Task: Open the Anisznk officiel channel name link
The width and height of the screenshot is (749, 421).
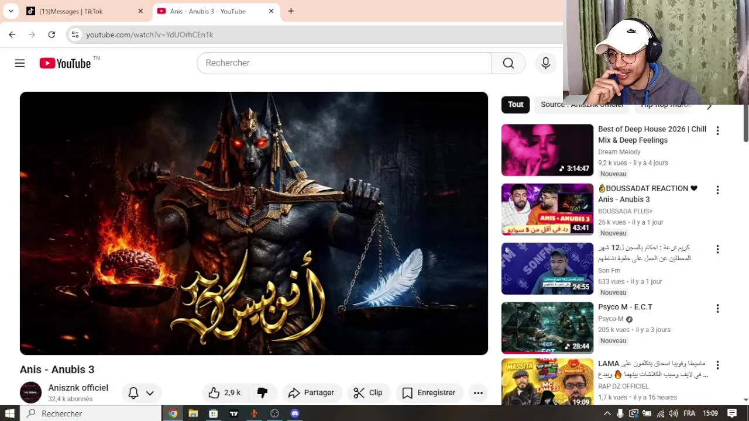Action: [x=78, y=388]
